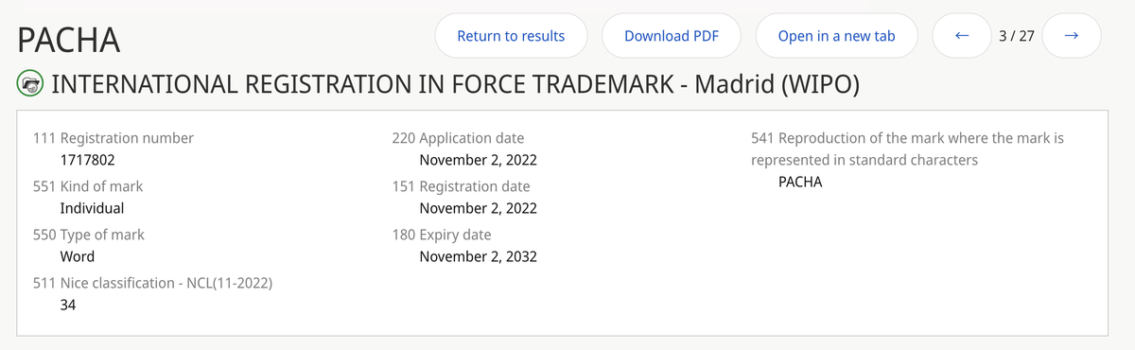The image size is (1135, 350).
Task: Click the 541 Reproduction of the mark label
Action: click(907, 149)
